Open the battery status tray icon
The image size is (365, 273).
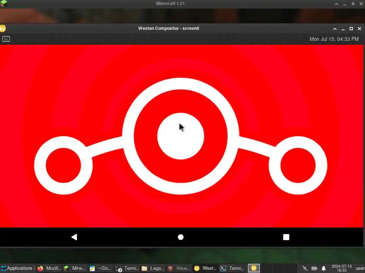[x=314, y=268]
